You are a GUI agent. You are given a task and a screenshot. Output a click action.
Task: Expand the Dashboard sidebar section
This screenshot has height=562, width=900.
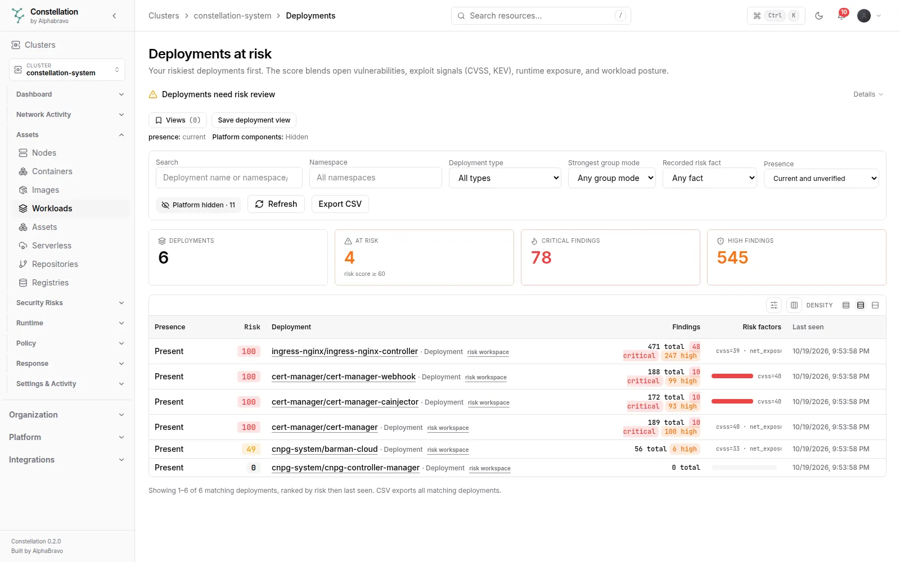click(x=70, y=94)
